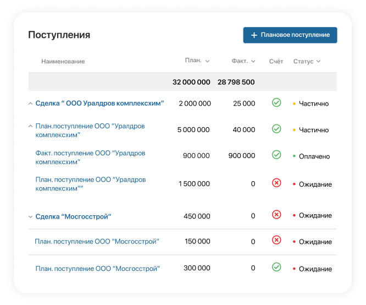Click red cross invoice icon in 150 000 row
366x305 pixels.
tap(276, 240)
